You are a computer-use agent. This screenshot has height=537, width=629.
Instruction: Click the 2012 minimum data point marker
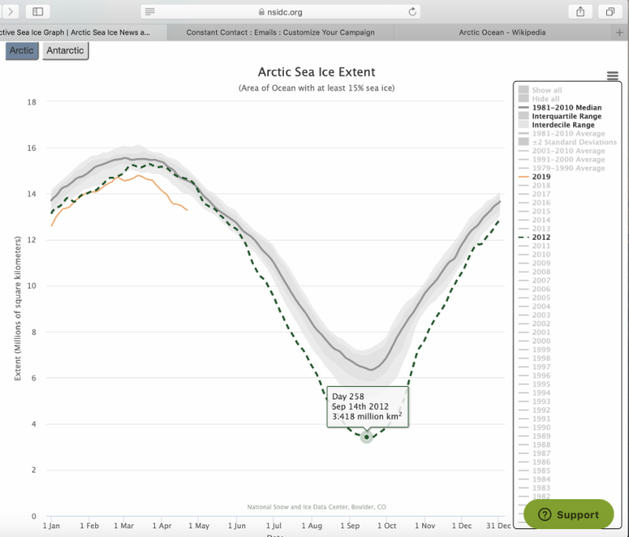[366, 437]
